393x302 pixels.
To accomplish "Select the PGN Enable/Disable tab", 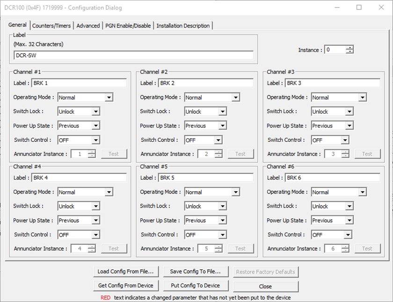I will pyautogui.click(x=128, y=26).
